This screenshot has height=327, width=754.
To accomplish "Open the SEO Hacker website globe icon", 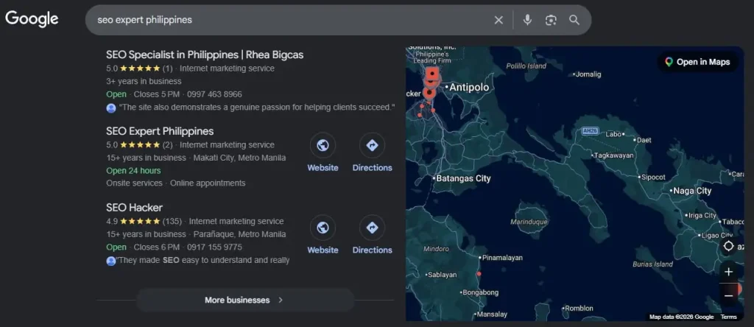I will pos(323,228).
